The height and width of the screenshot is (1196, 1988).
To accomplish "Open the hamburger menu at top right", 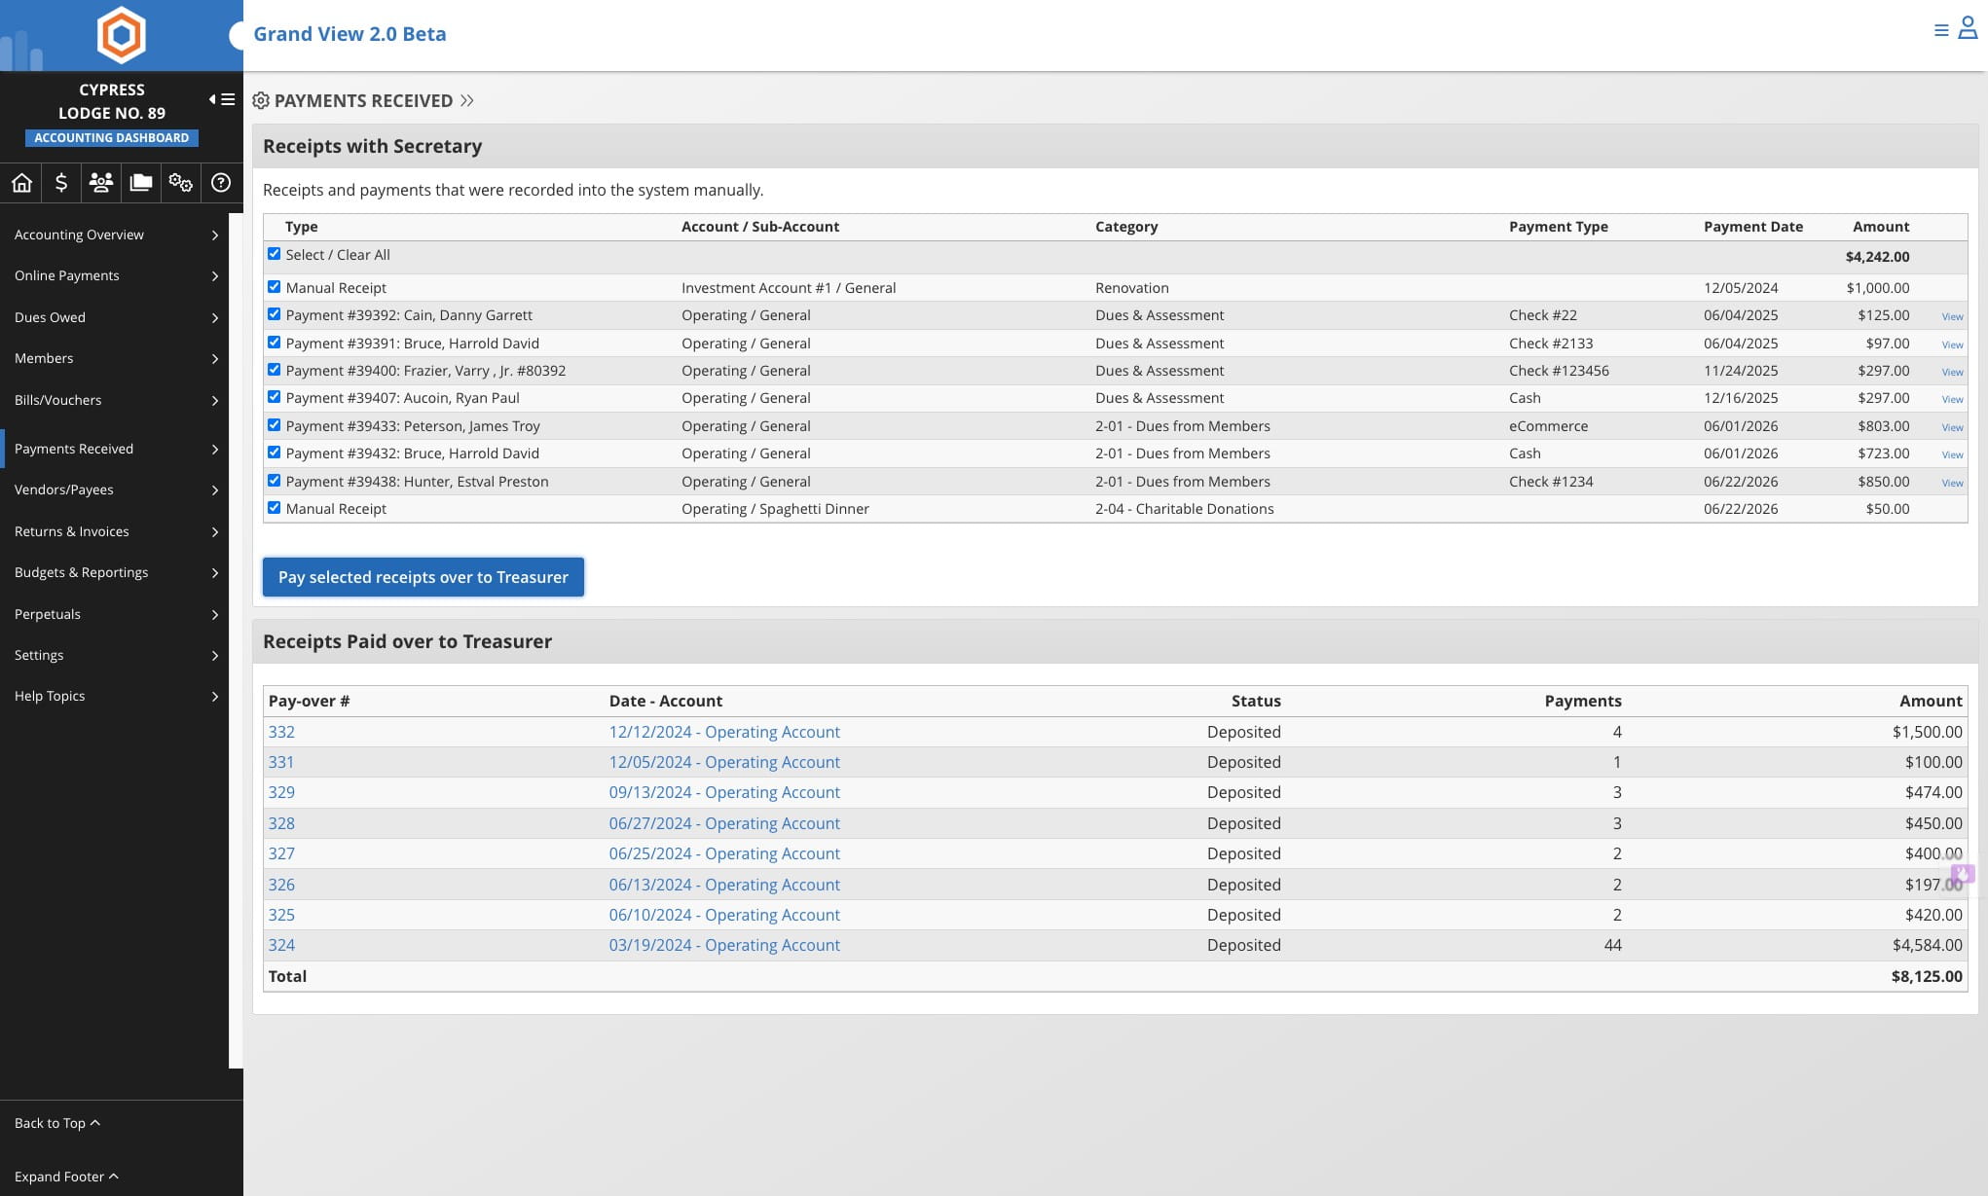I will click(1941, 30).
